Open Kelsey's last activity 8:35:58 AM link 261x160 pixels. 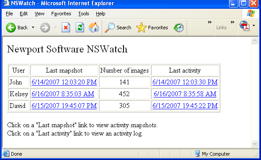pyautogui.click(x=185, y=94)
